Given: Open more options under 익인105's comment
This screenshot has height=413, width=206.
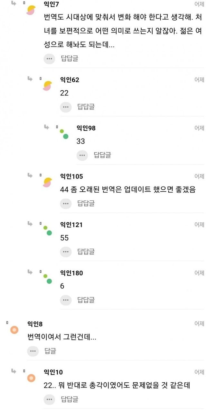Looking at the screenshot, I should 66,203.
